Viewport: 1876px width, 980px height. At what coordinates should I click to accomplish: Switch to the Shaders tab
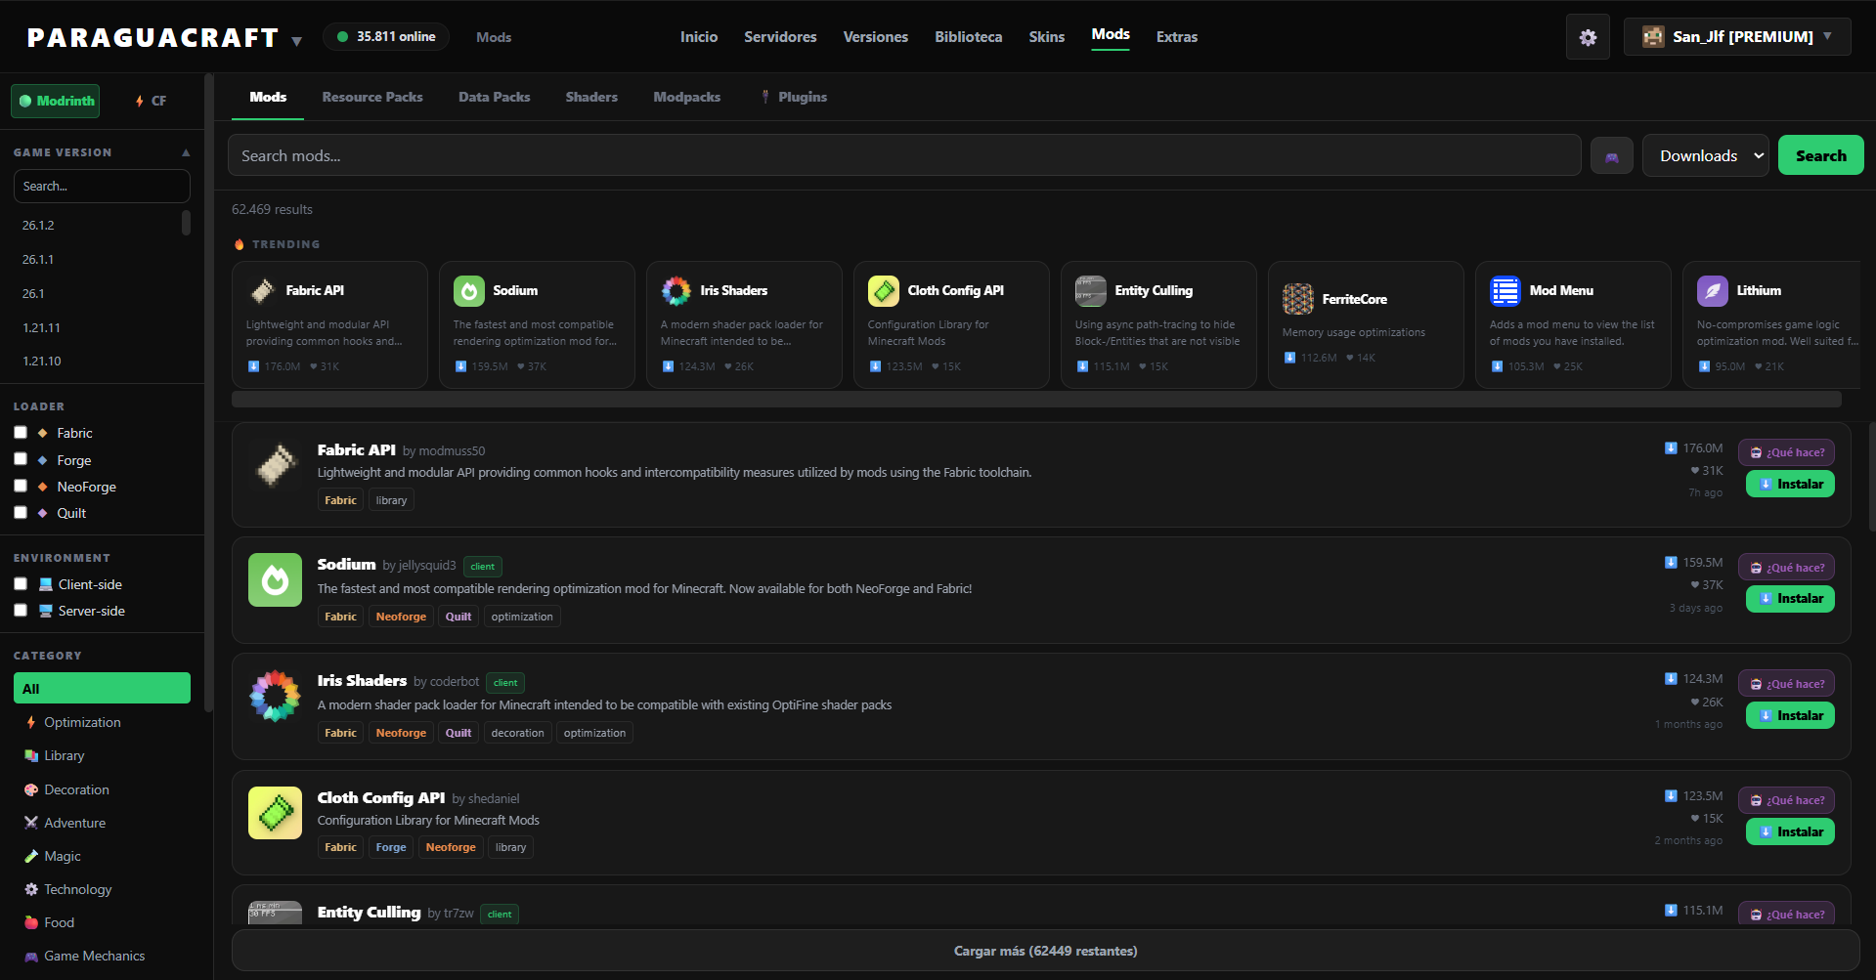tap(591, 97)
